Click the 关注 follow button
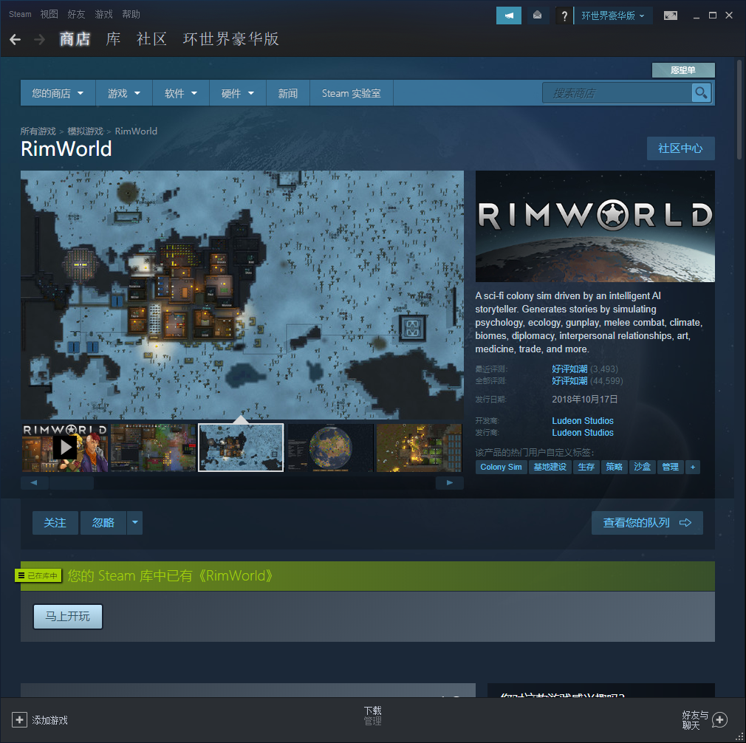This screenshot has height=743, width=746. tap(55, 523)
